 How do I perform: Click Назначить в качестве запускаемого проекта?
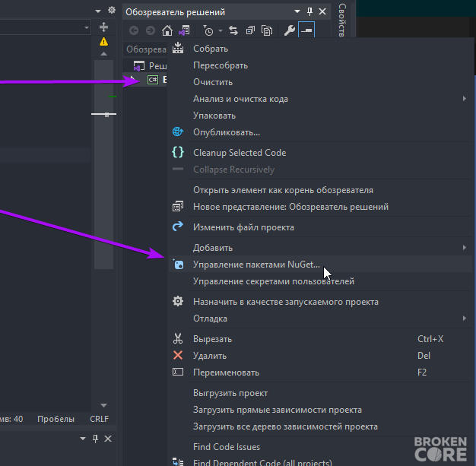(319, 302)
